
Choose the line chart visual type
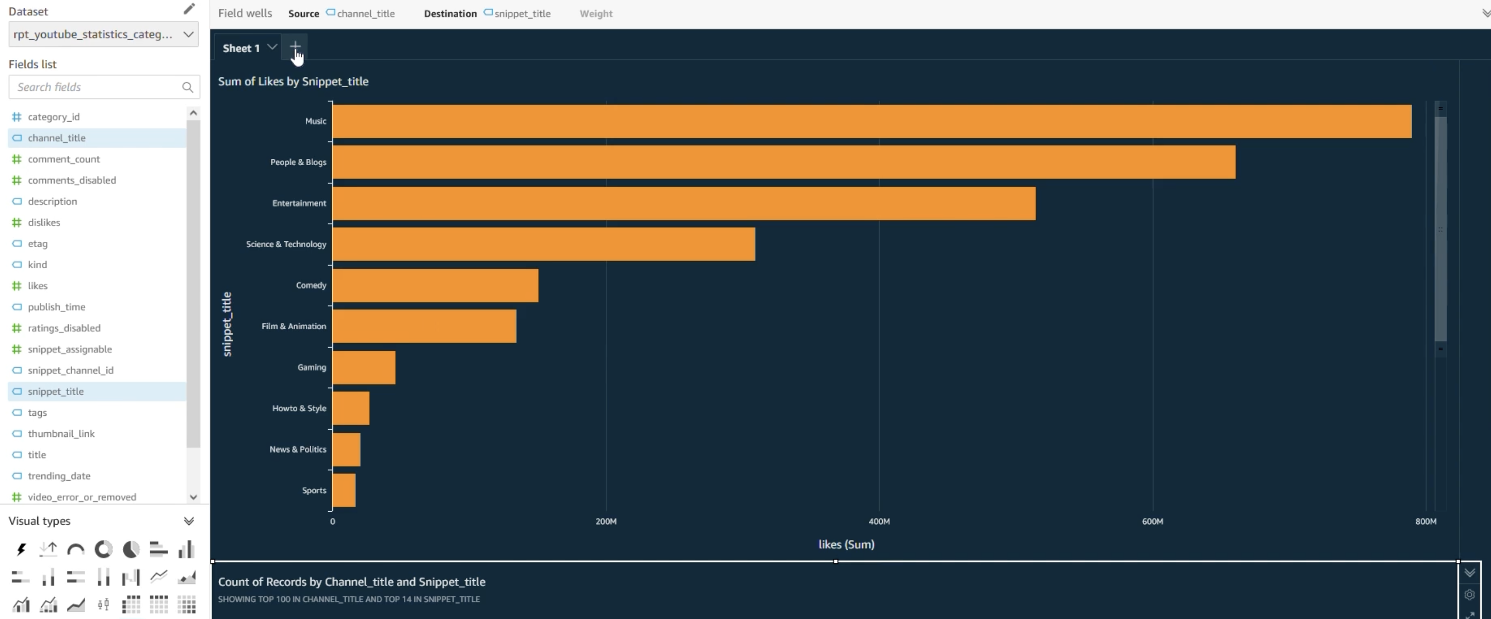[x=158, y=576]
